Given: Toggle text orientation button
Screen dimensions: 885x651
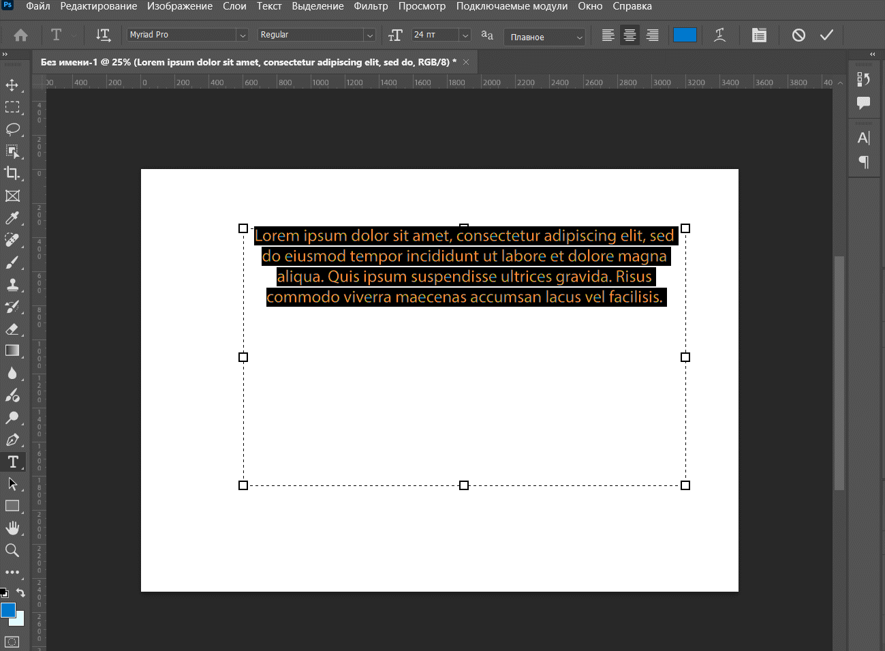Looking at the screenshot, I should point(103,35).
